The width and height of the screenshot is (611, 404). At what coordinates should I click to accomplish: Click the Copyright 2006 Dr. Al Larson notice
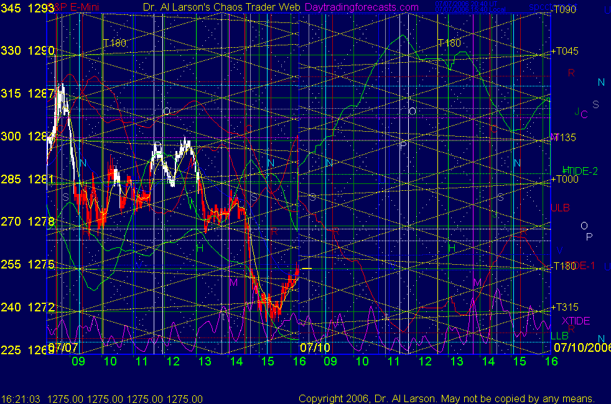pyautogui.click(x=446, y=398)
